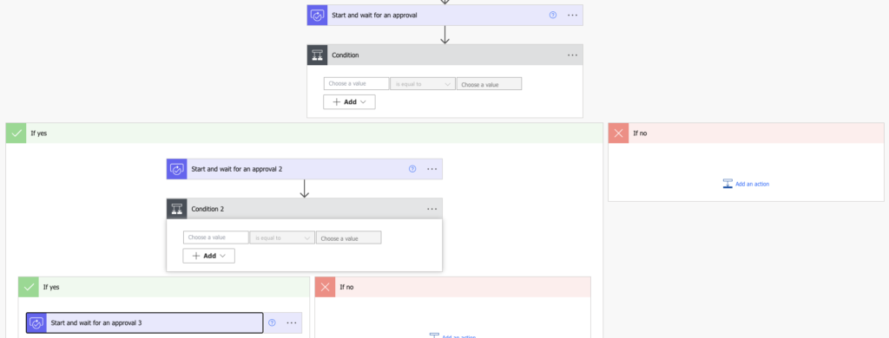This screenshot has width=889, height=338.
Task: Click first Choose a value field in Condition
Action: (357, 84)
